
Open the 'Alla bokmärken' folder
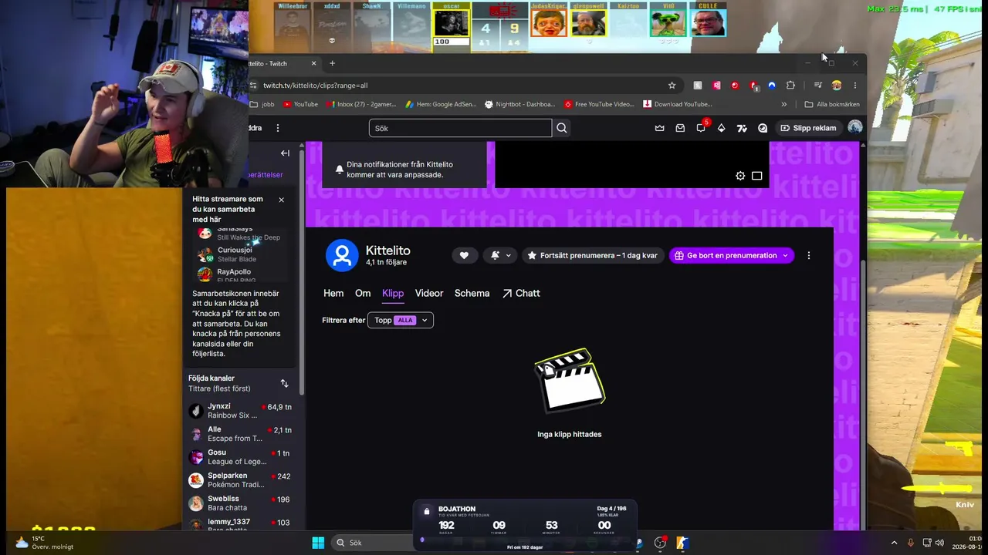coord(832,104)
